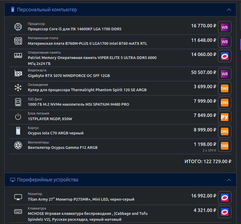This screenshot has width=241, height=224.
Task: Open РУ store icon for 1STPLAYER power supply
Action: pyautogui.click(x=225, y=117)
